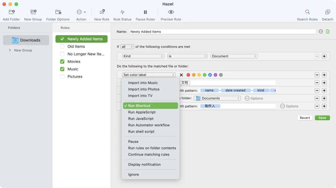The image size is (336, 188).
Task: Expand the New Group folder group
Action: (10, 50)
